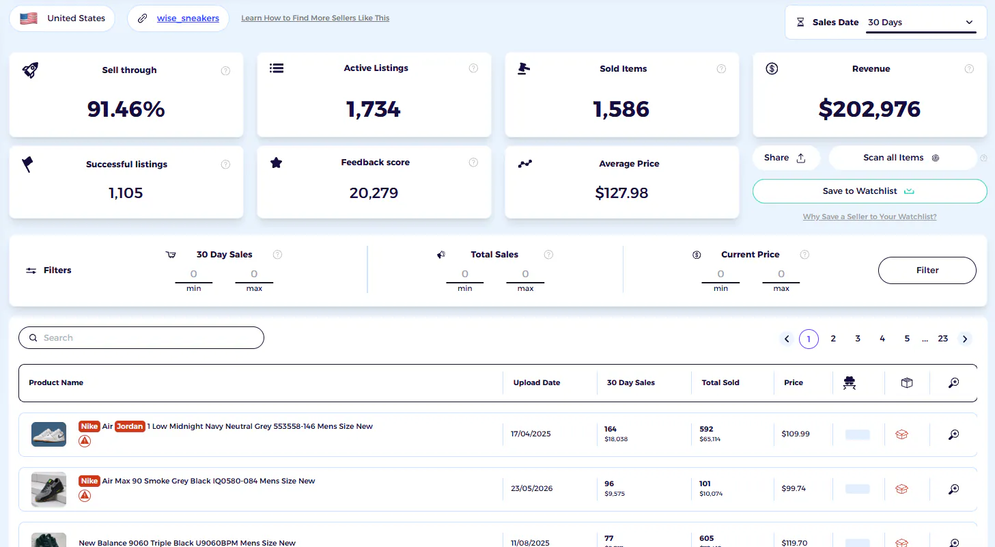Click the Scan all Items button

pos(902,158)
